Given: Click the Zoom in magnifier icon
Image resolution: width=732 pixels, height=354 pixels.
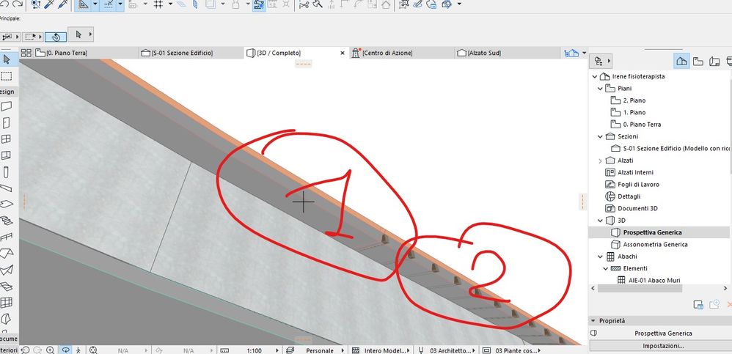Looking at the screenshot, I should pyautogui.click(x=50, y=350).
